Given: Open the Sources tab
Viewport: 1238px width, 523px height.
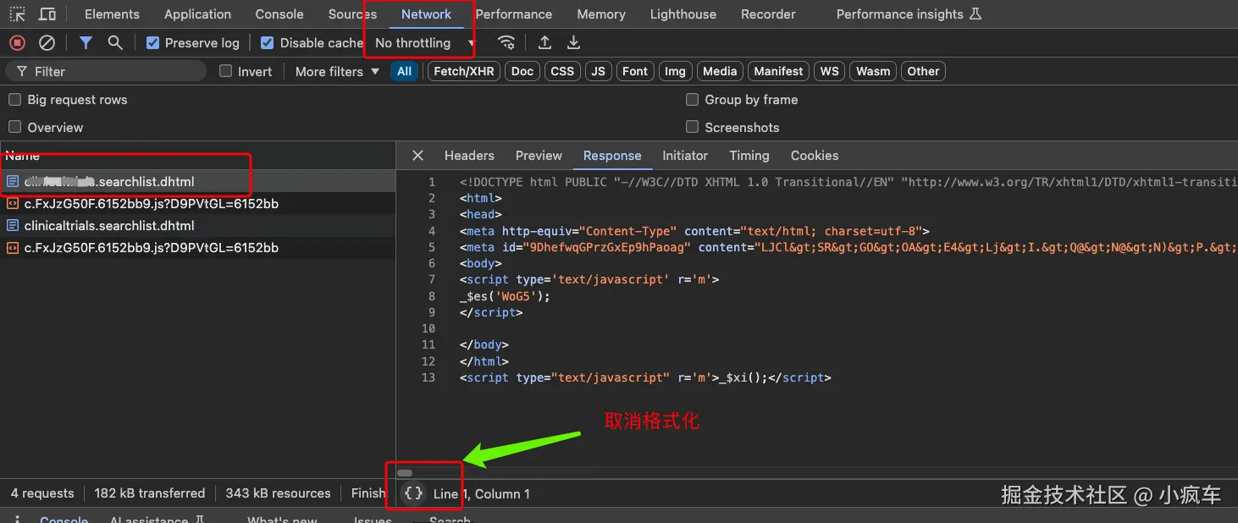Looking at the screenshot, I should [352, 14].
